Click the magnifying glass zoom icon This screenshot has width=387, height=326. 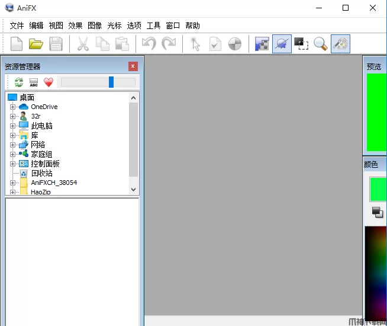pyautogui.click(x=321, y=44)
